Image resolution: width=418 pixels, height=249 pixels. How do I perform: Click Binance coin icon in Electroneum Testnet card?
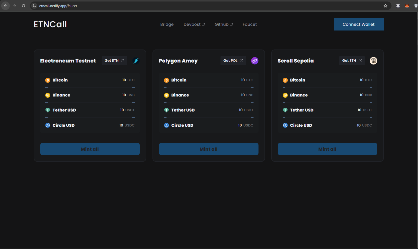click(48, 95)
